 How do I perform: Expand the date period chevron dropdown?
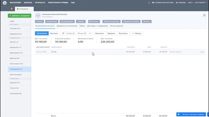(90, 33)
